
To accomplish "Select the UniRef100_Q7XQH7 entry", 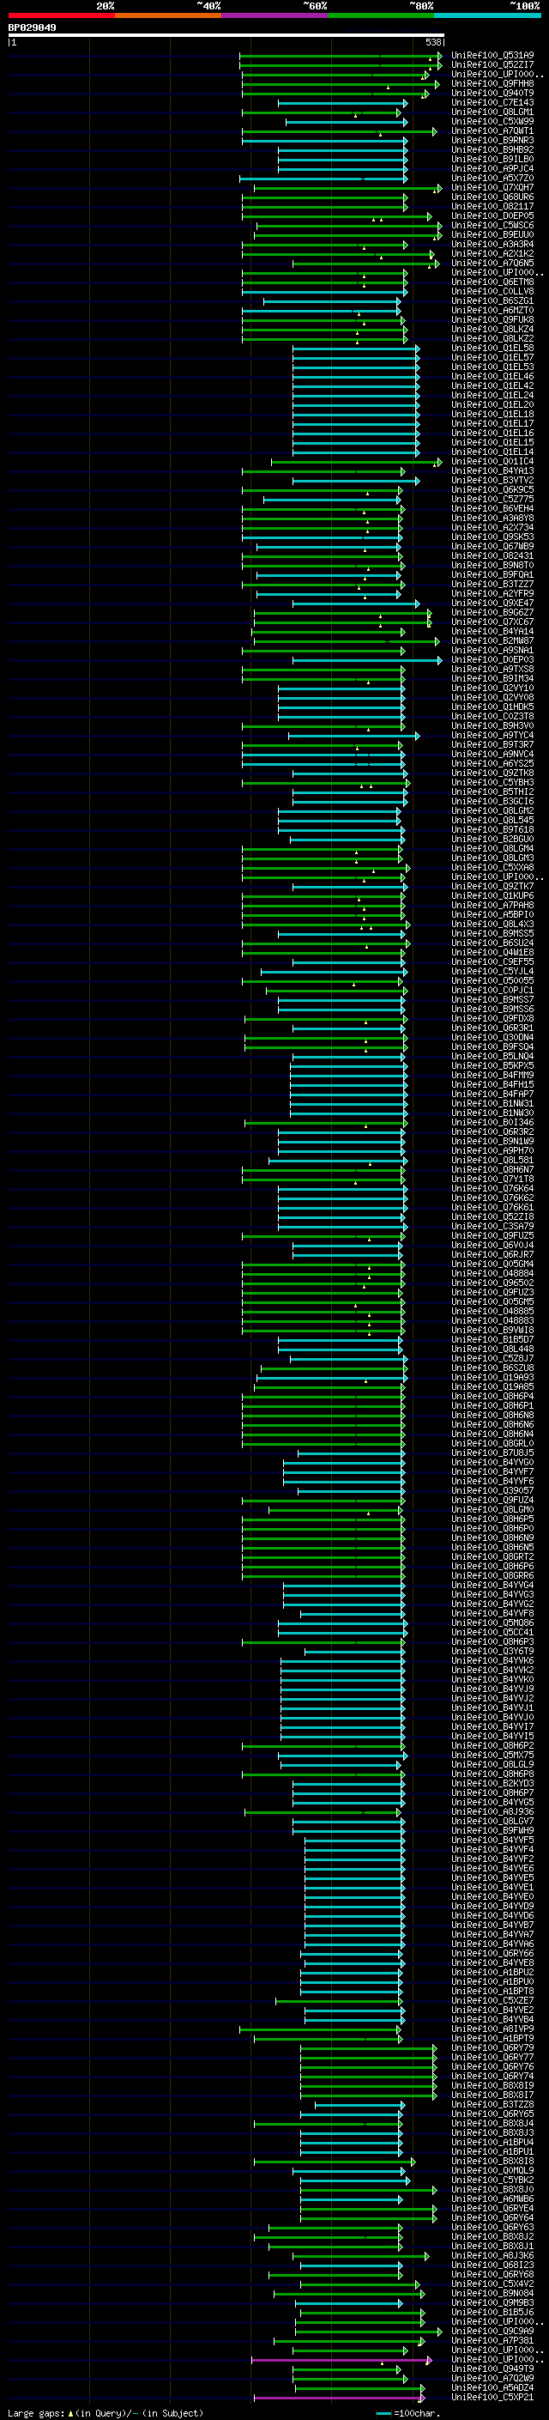I will (492, 187).
